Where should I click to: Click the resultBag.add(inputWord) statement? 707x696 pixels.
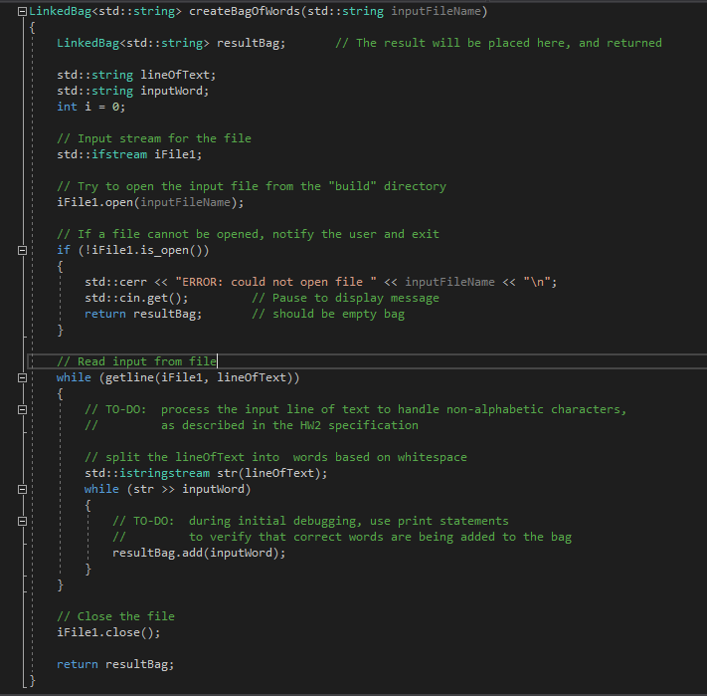click(x=199, y=553)
